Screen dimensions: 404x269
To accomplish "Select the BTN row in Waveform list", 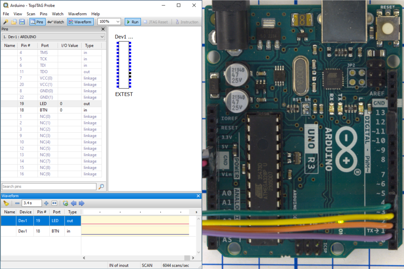I will coord(41,231).
